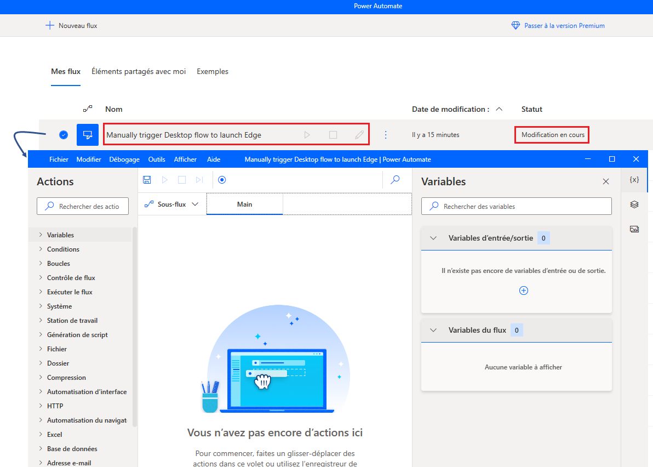653x467 pixels.
Task: Open the Débogage menu
Action: (x=124, y=159)
